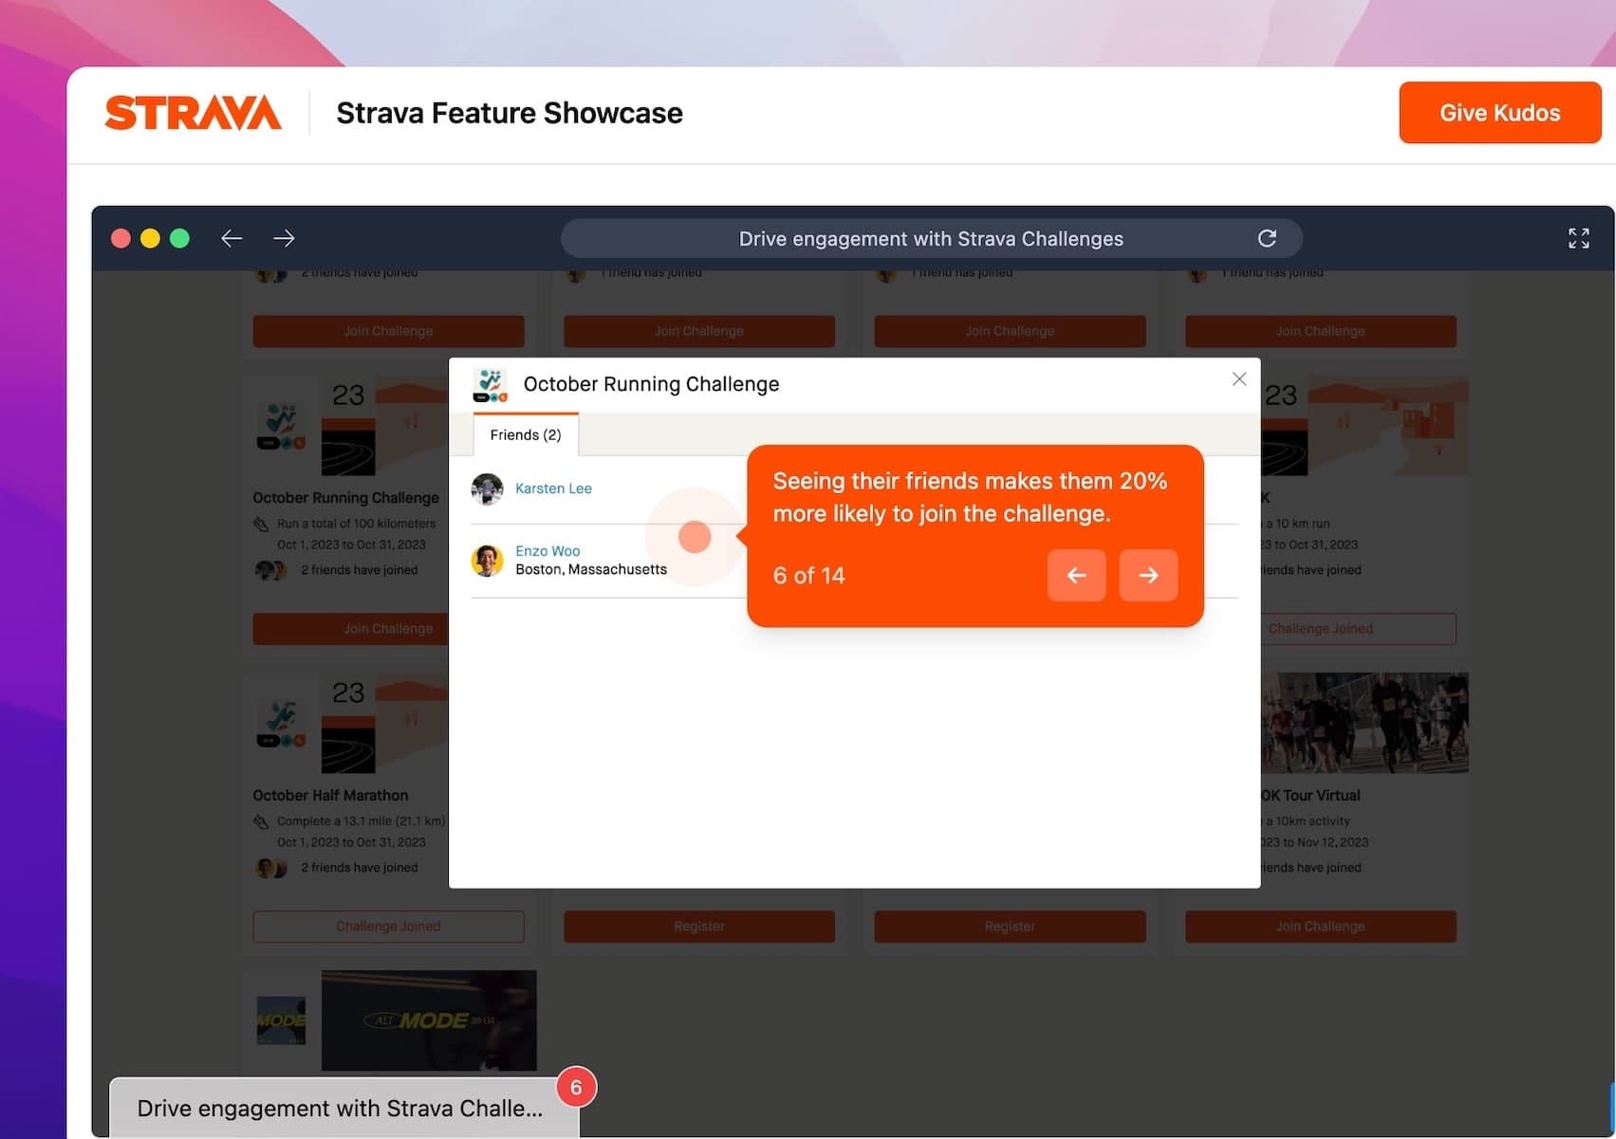The width and height of the screenshot is (1616, 1139).
Task: Click the pulsing hotspot beacon
Action: (x=695, y=537)
